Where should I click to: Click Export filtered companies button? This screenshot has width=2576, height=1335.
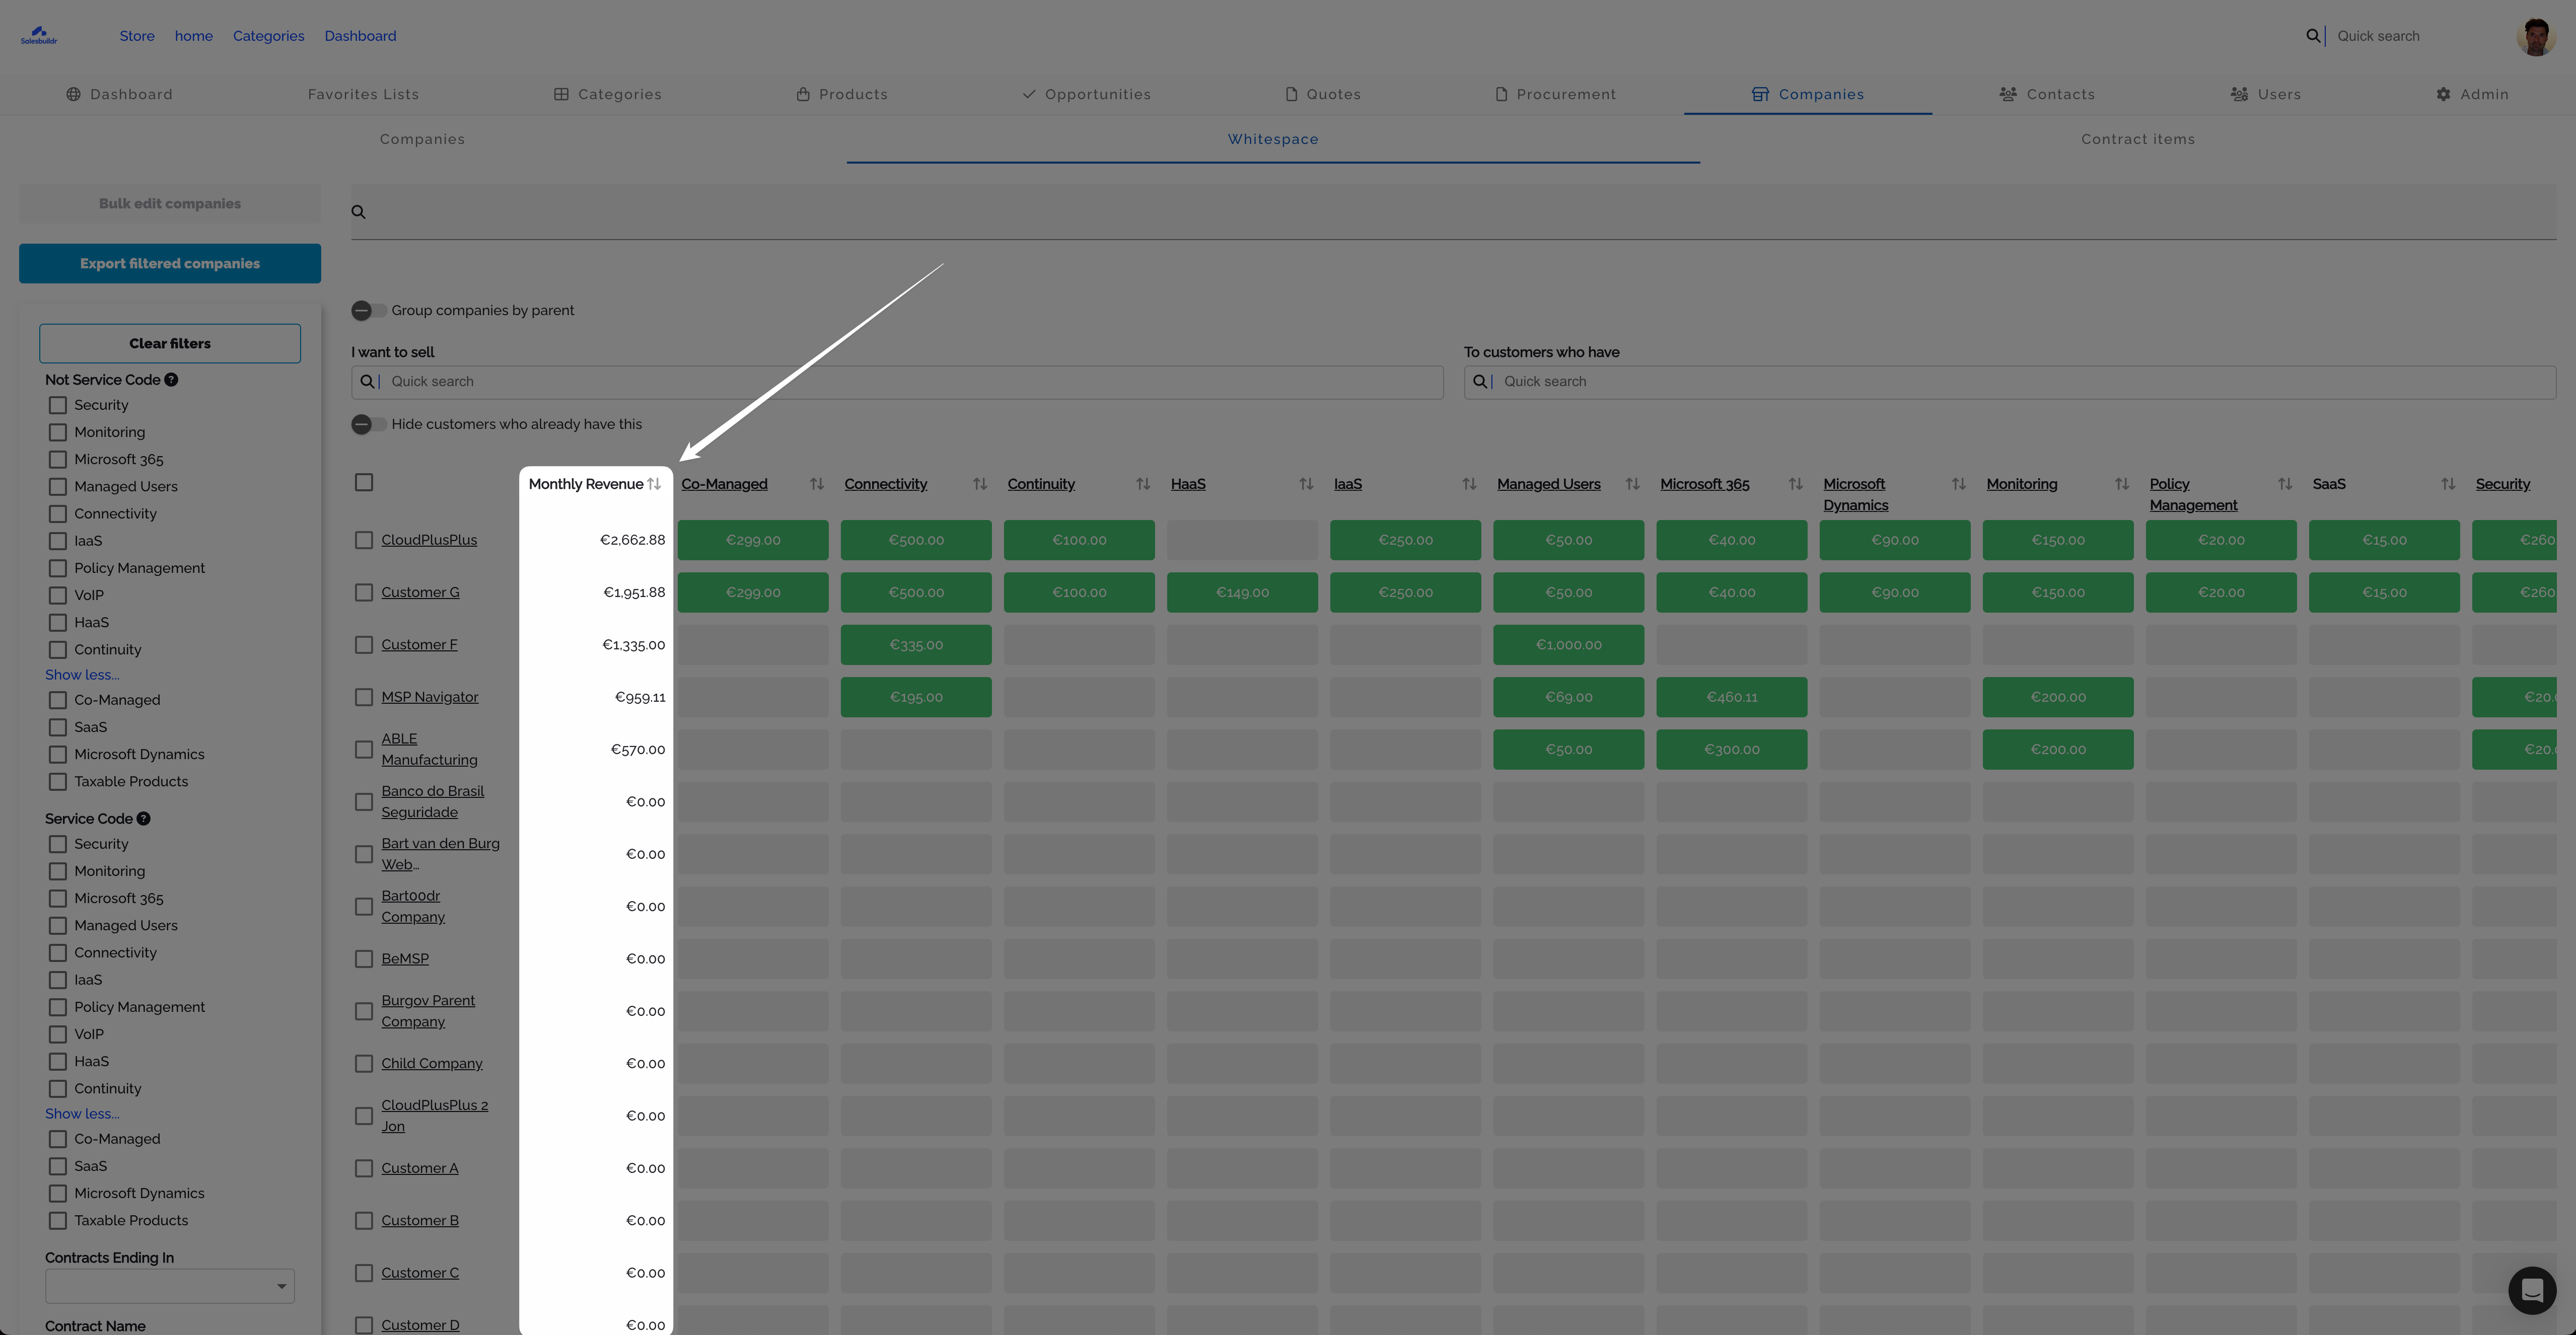[x=170, y=264]
